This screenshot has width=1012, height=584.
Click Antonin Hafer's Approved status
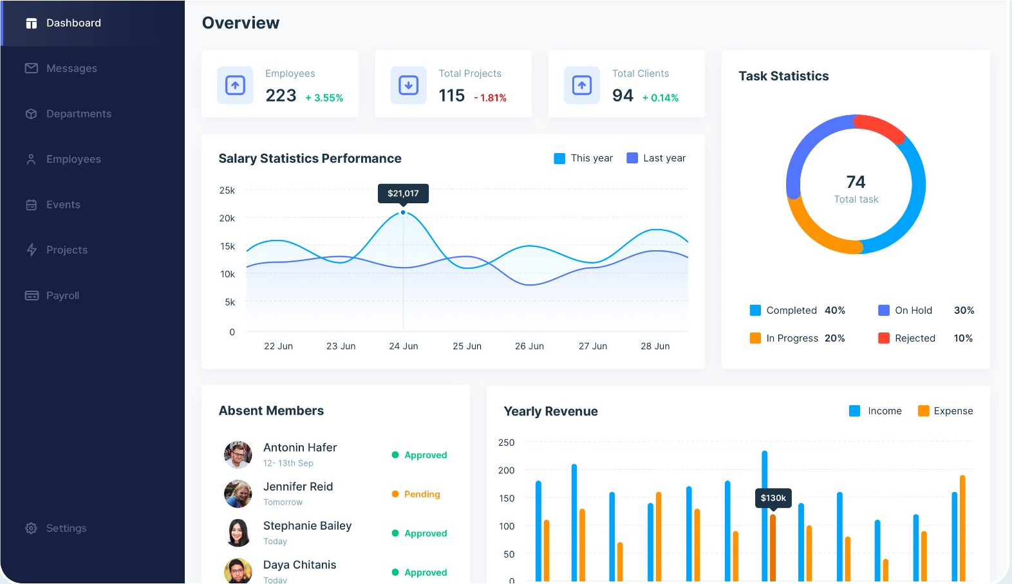(x=419, y=455)
